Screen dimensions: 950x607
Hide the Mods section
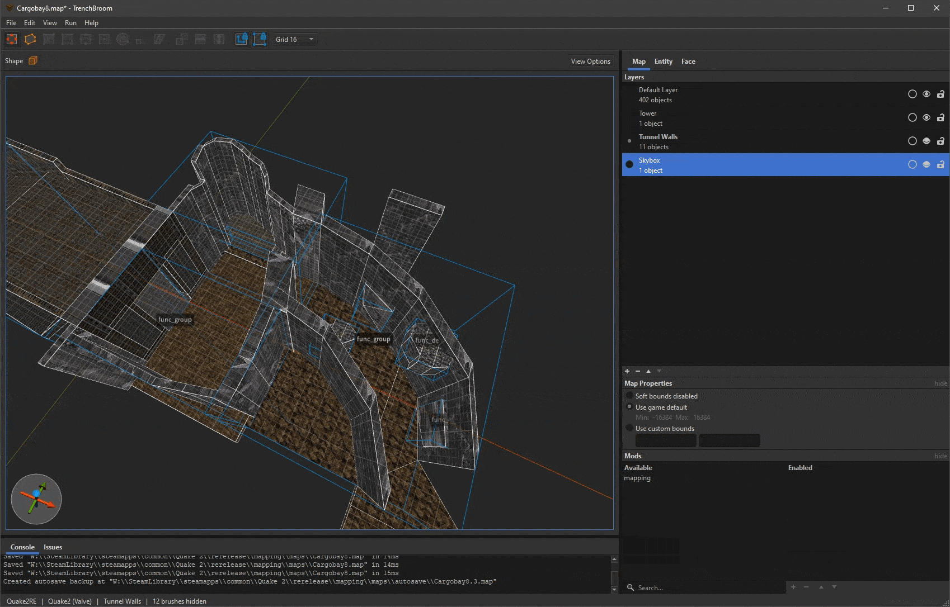pos(940,456)
